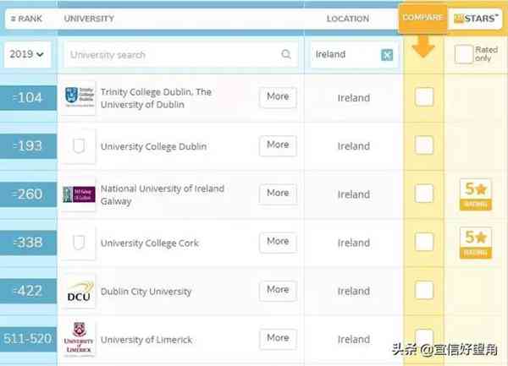Click the Trinity College Dublin logo
This screenshot has height=366, width=508.
[x=80, y=97]
